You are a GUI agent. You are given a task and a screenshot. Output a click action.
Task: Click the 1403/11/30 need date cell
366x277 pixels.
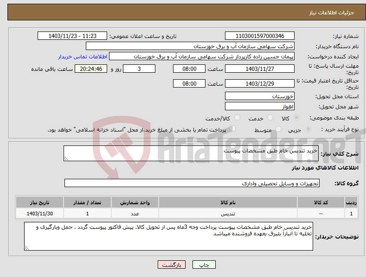click(40, 214)
